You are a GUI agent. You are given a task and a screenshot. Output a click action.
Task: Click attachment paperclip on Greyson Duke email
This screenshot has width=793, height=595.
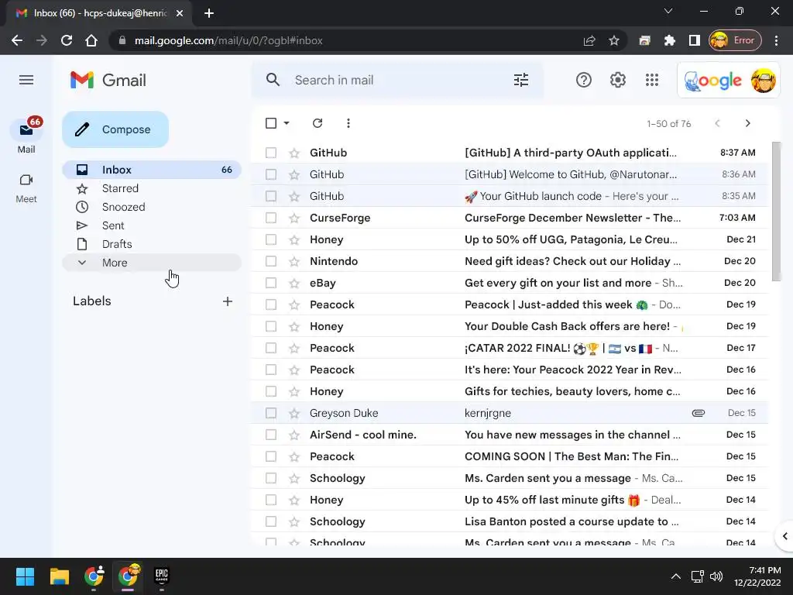pyautogui.click(x=699, y=413)
